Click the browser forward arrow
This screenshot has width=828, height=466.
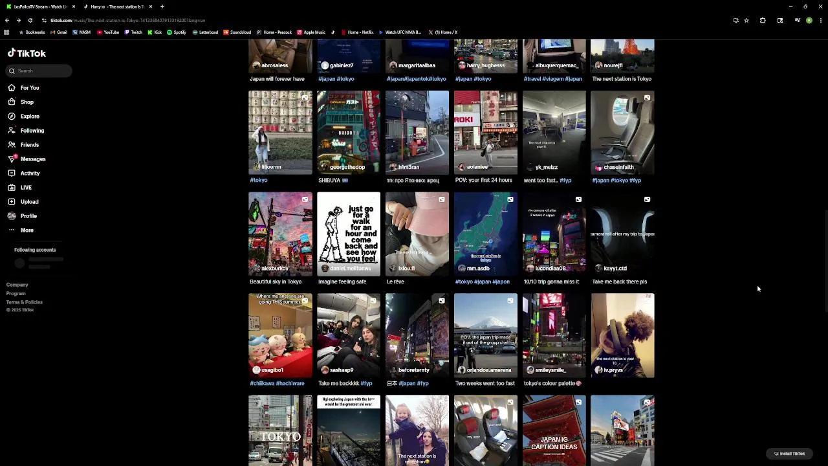click(x=19, y=21)
